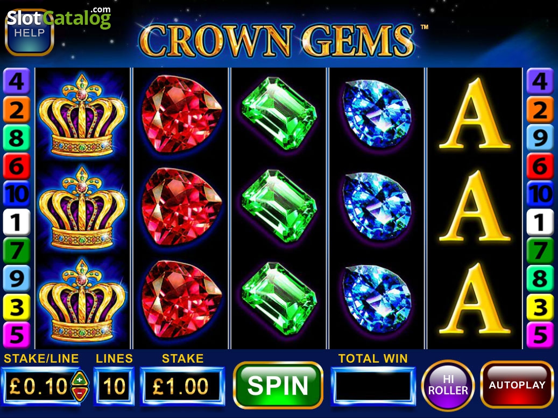Decrease stake per line with red minus
The image size is (558, 418).
pyautogui.click(x=80, y=393)
